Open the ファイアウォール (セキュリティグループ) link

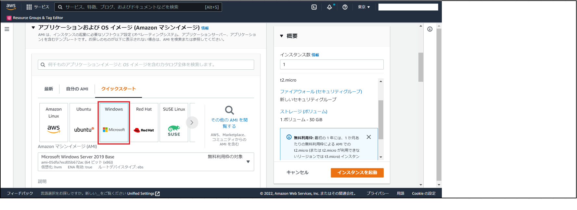pyautogui.click(x=321, y=92)
